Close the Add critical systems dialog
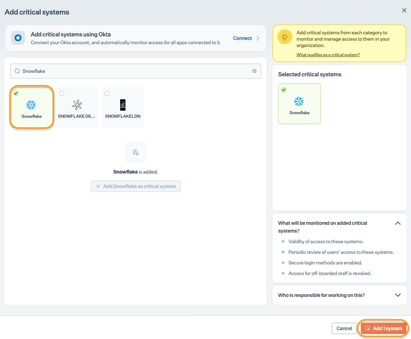This screenshot has height=339, width=411. coord(404,10)
